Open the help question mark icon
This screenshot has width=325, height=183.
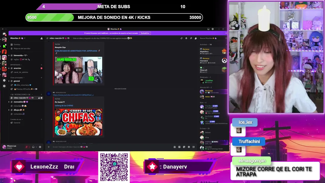tap(213, 29)
